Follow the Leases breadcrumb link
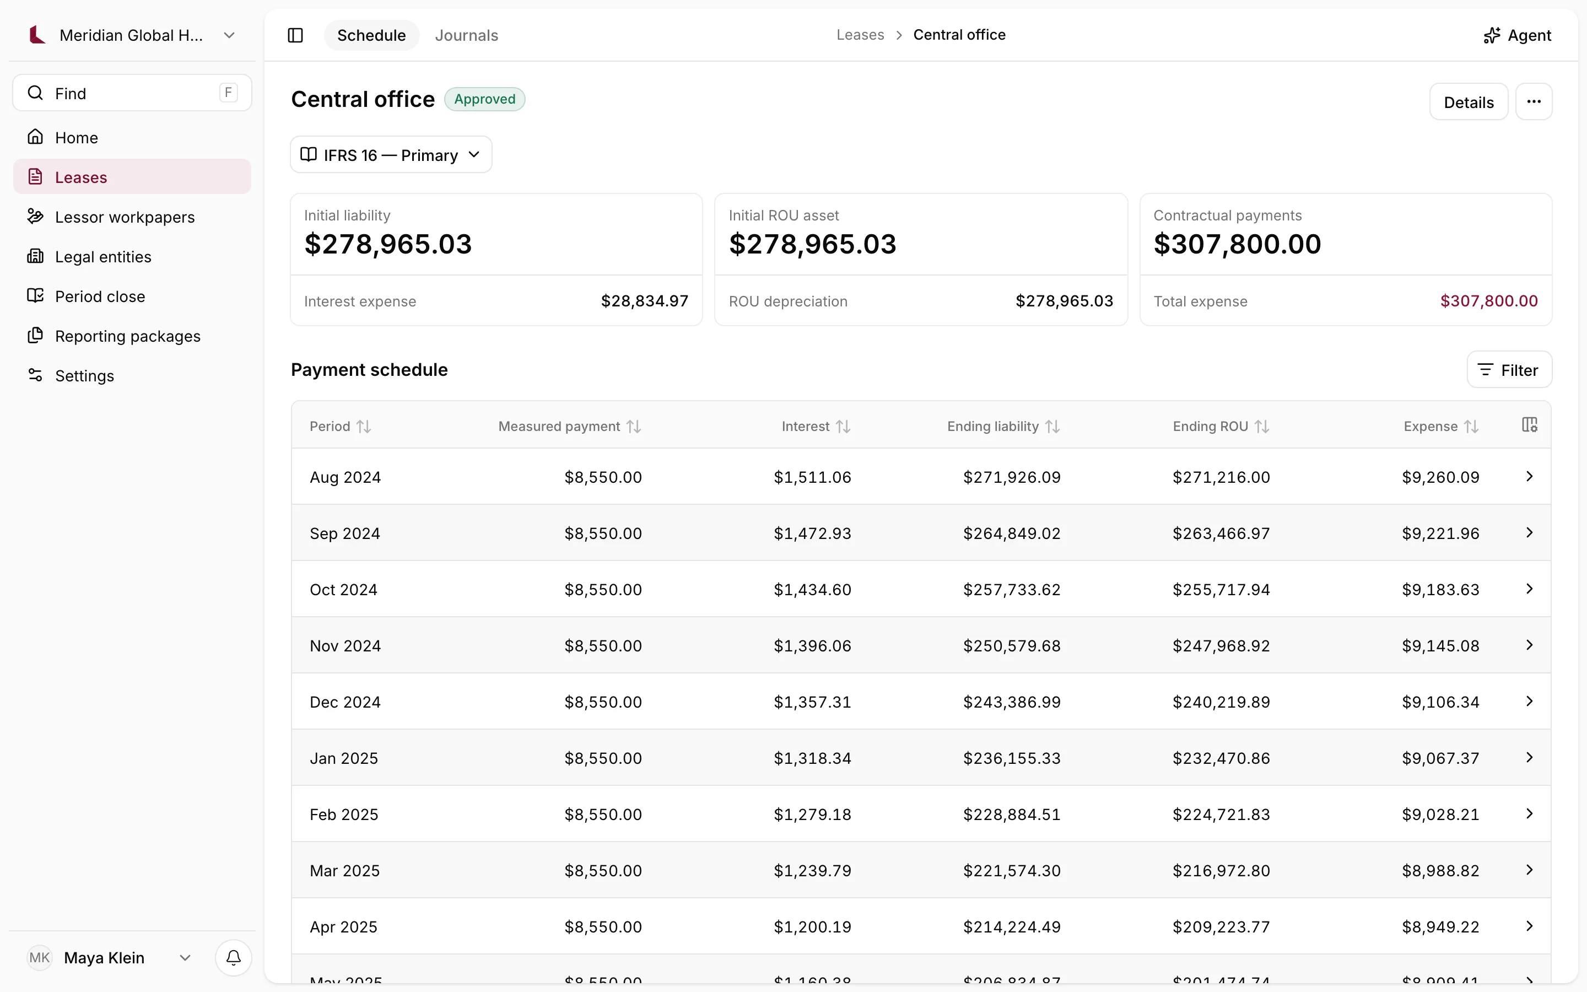 pyautogui.click(x=860, y=35)
